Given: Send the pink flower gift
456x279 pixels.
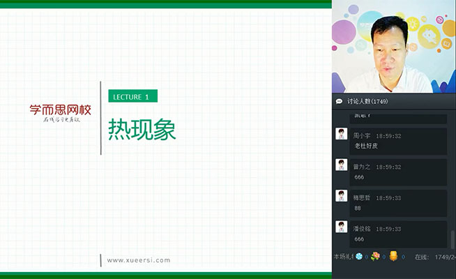Looking at the screenshot, I should coord(375,256).
